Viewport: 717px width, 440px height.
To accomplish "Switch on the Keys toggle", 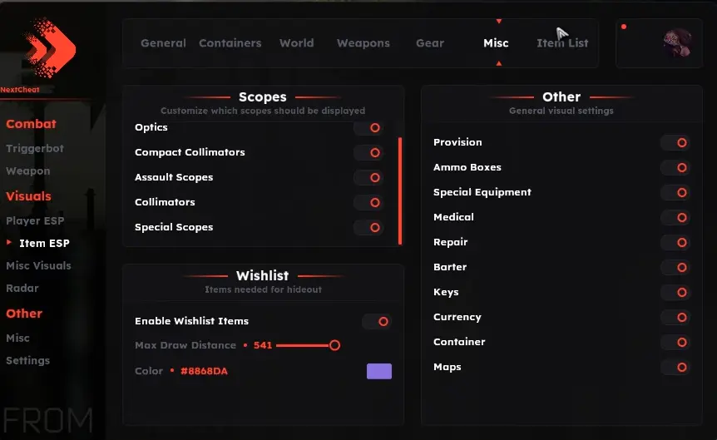I will click(675, 292).
